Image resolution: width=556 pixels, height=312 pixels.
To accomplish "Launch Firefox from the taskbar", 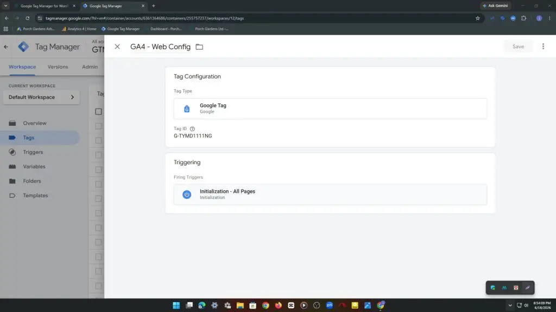I will (279, 305).
